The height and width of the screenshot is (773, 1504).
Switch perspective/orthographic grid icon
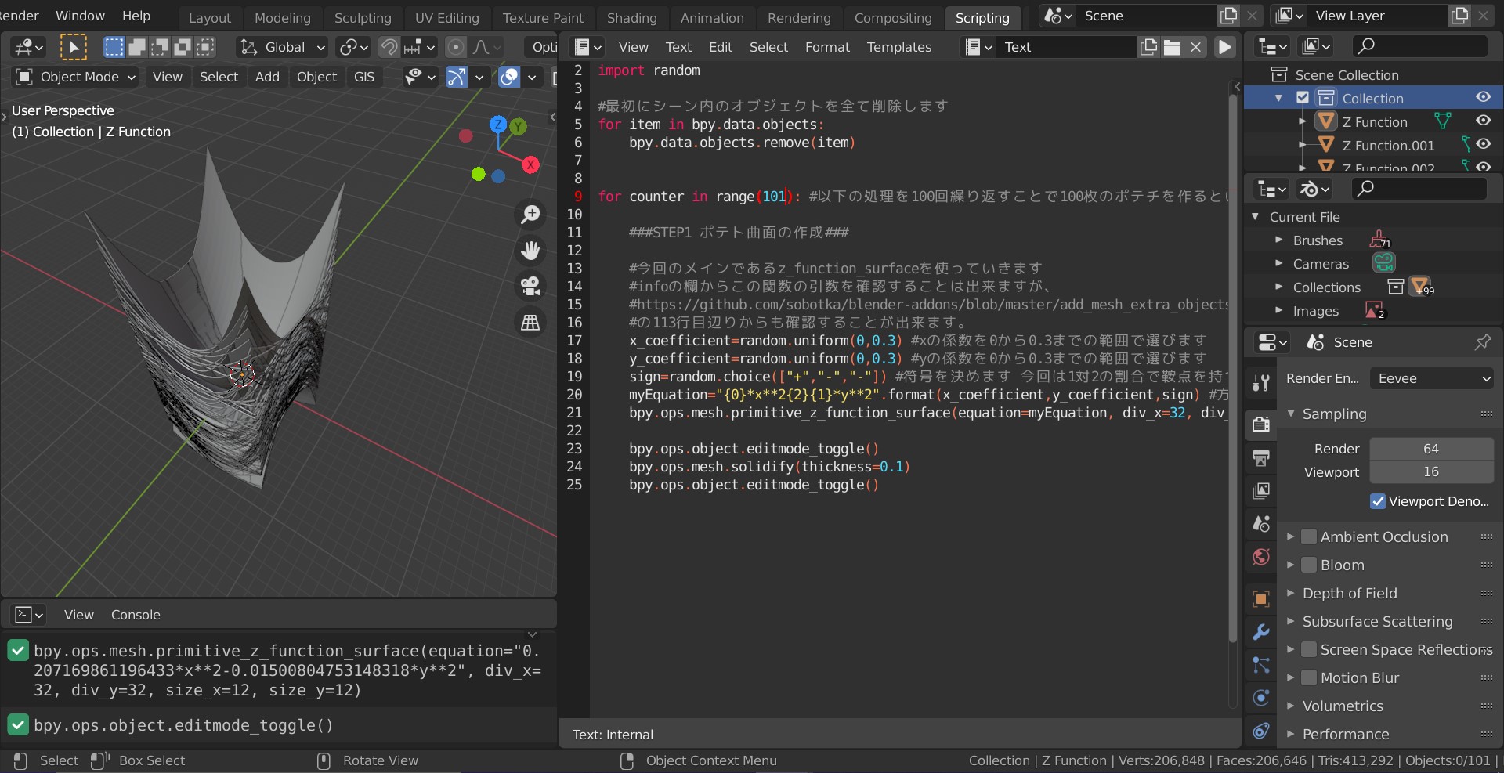point(530,323)
